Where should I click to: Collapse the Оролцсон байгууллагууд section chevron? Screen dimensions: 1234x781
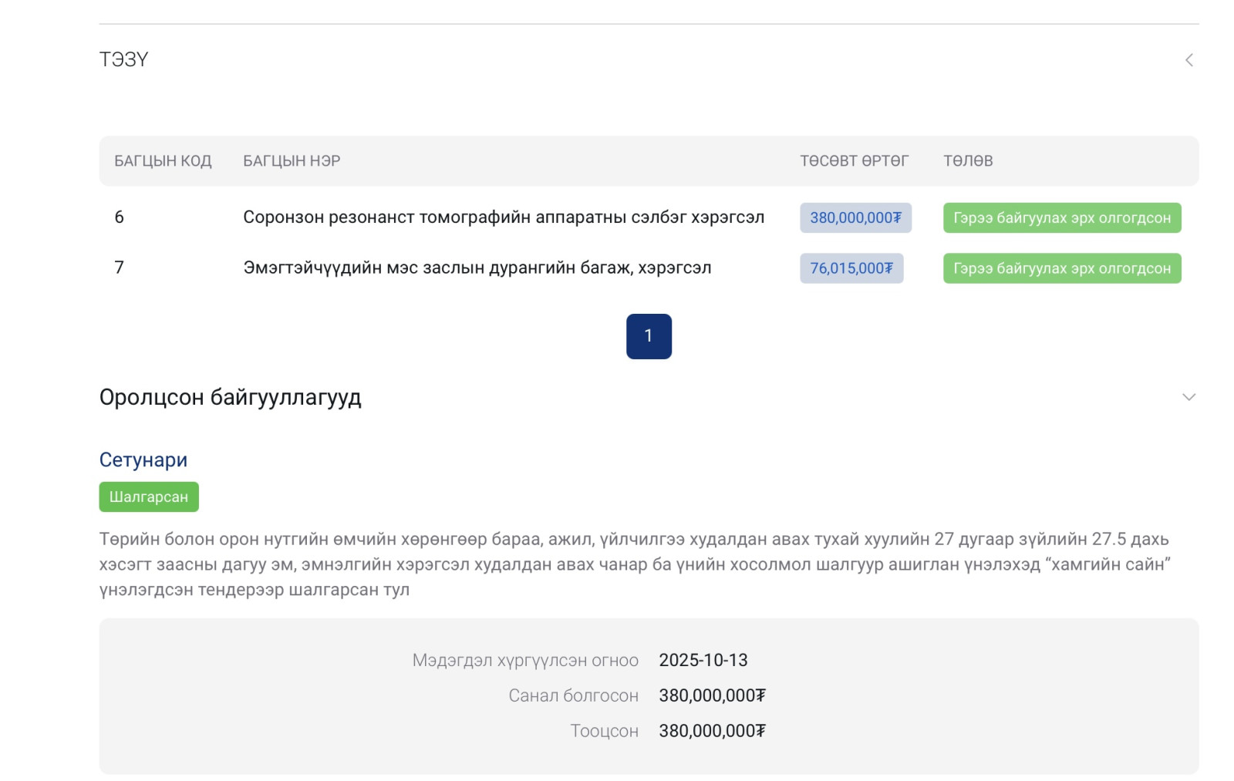click(1188, 397)
